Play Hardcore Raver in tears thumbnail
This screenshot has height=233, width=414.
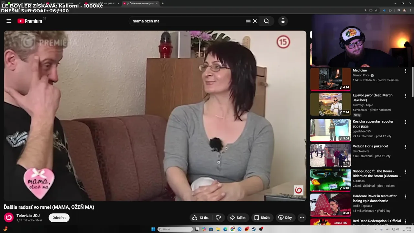tap(331, 205)
